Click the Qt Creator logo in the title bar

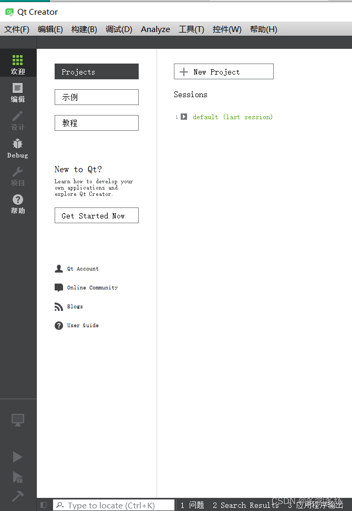[x=9, y=12]
